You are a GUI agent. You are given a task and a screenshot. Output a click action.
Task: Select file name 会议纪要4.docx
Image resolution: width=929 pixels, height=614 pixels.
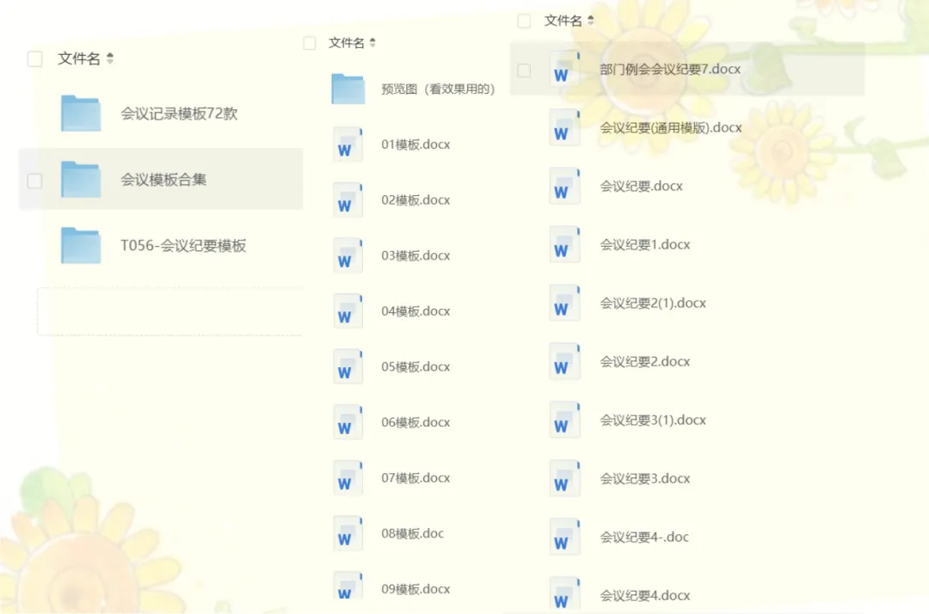click(644, 596)
